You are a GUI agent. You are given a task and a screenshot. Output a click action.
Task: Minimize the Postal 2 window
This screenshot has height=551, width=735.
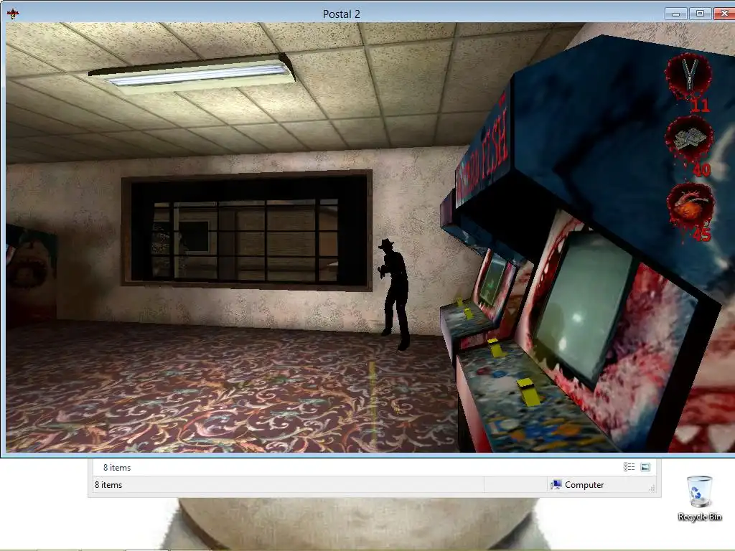click(x=675, y=14)
